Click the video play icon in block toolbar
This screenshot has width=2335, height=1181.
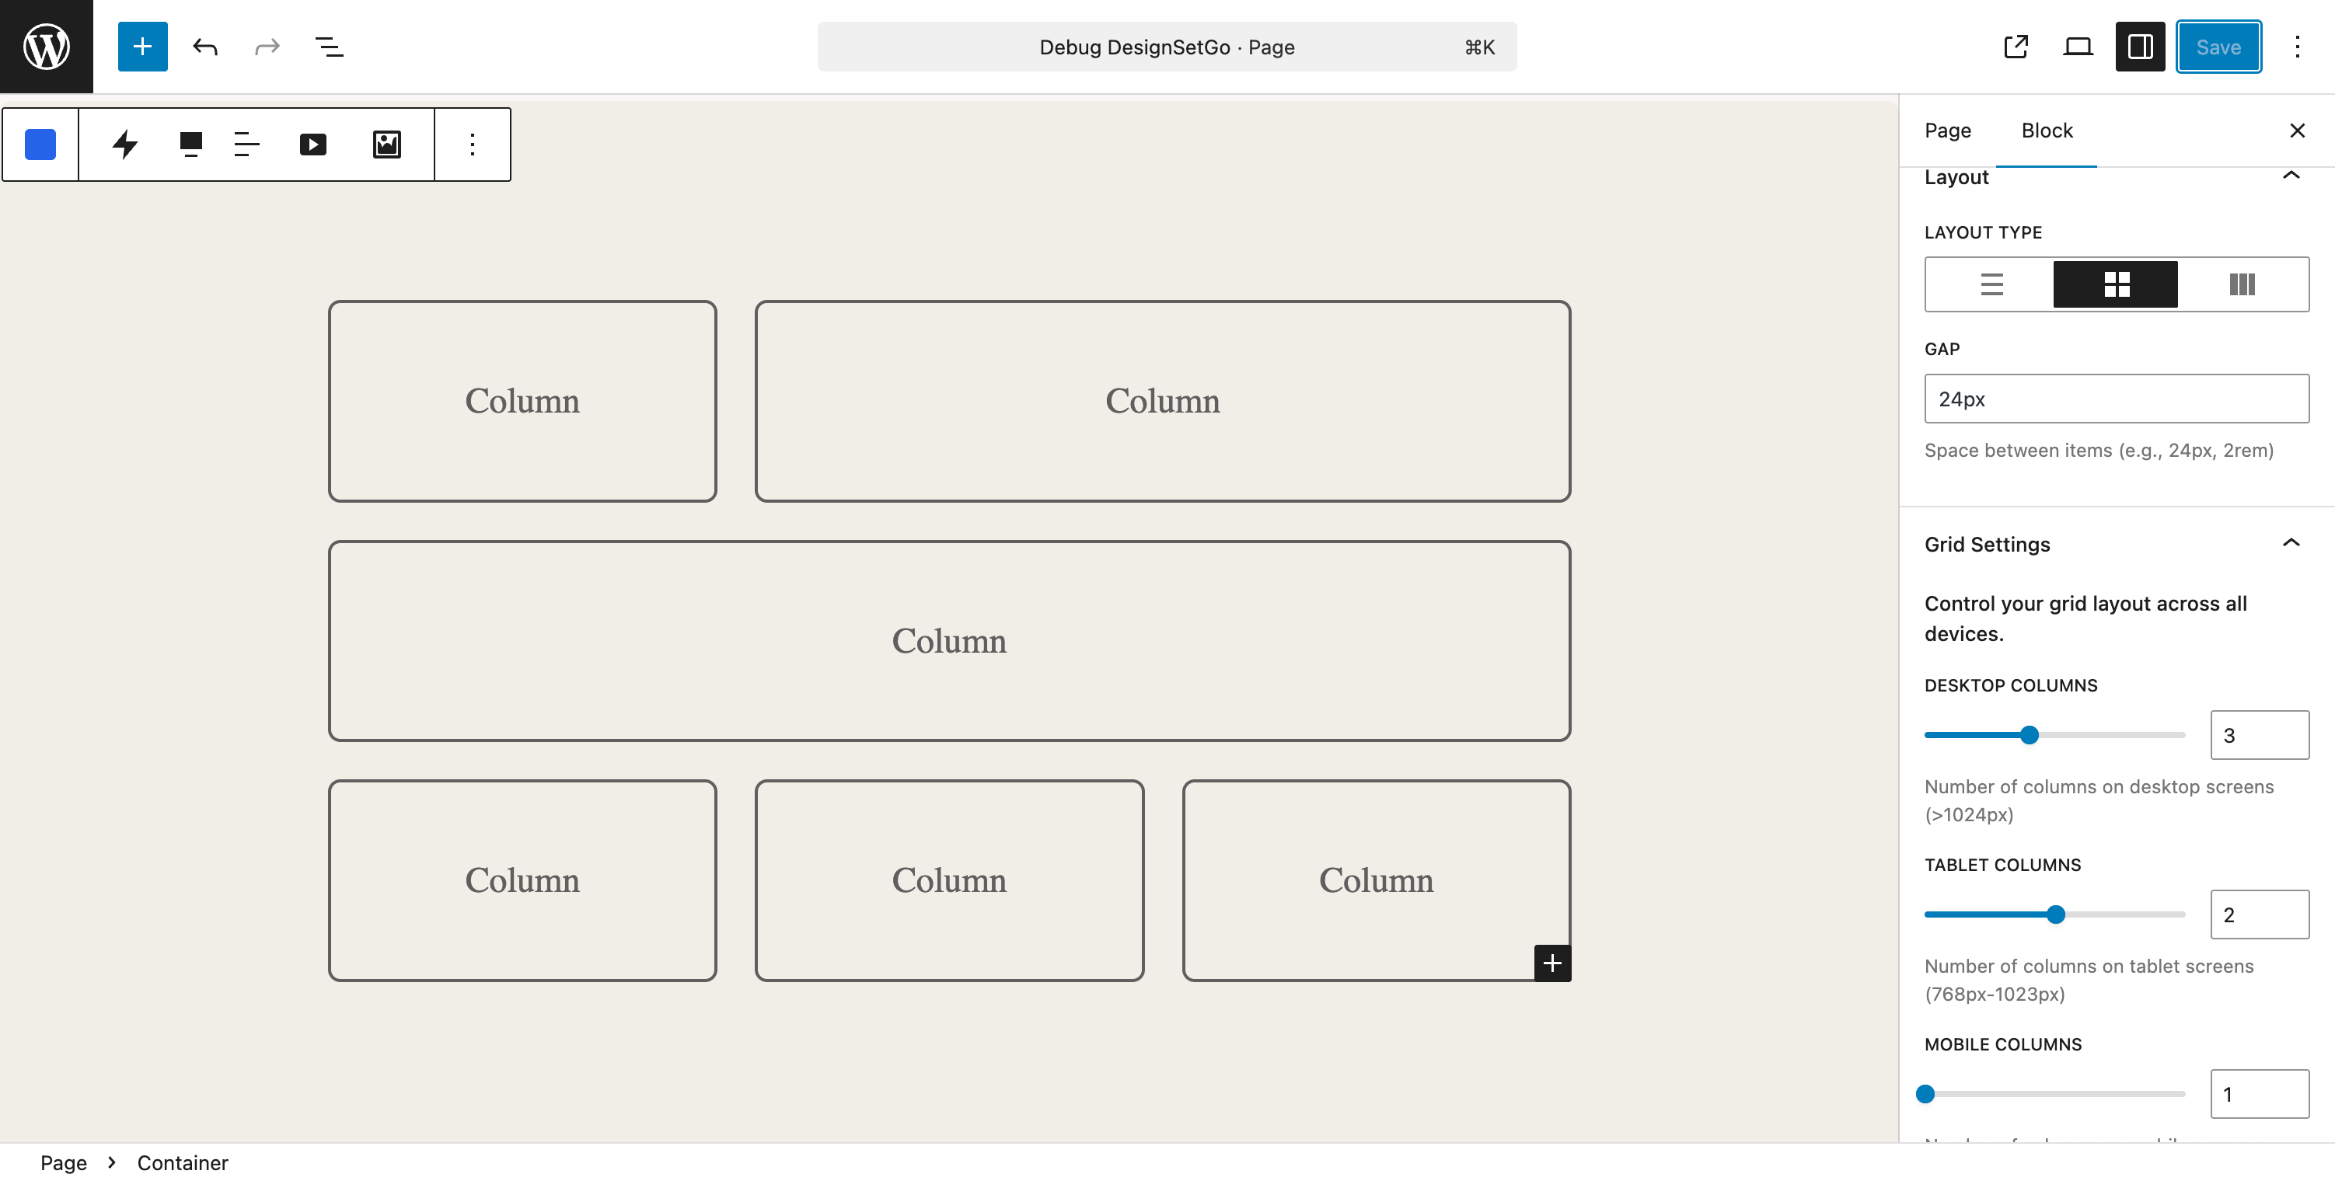tap(312, 144)
